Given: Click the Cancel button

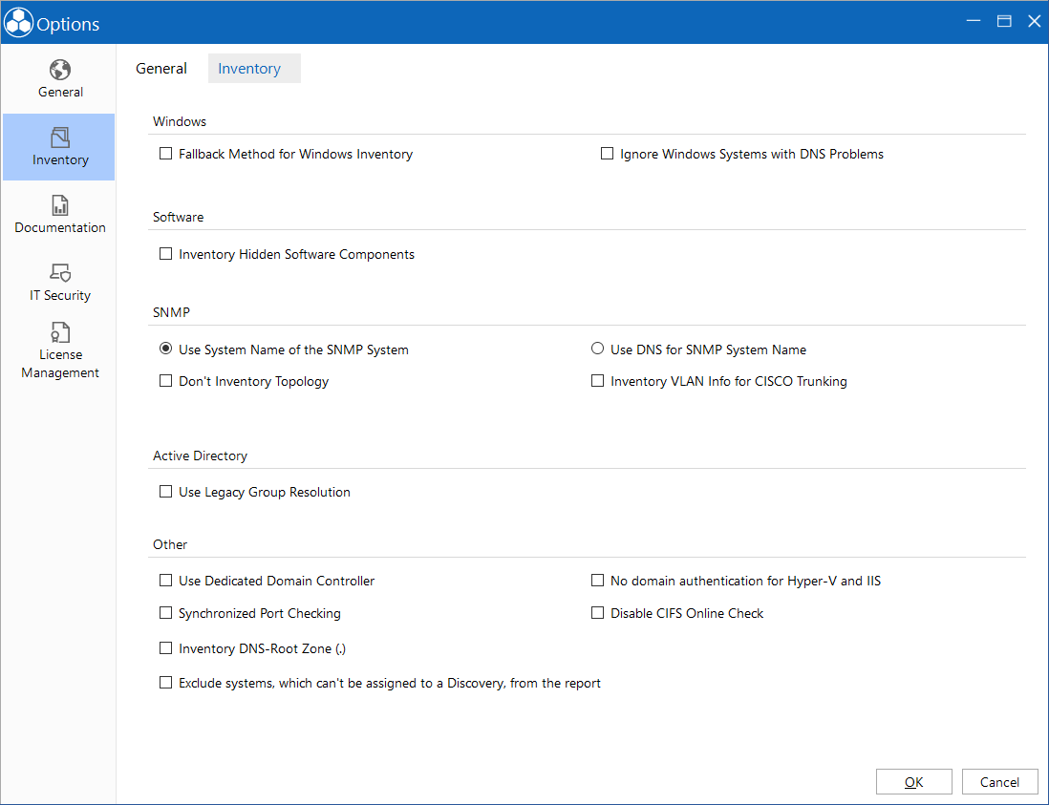Looking at the screenshot, I should coord(999,781).
